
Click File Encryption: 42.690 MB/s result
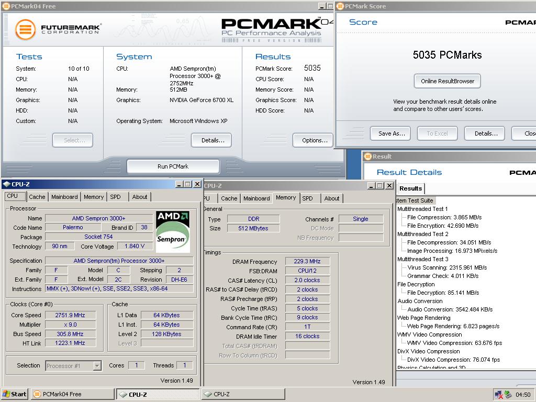(443, 226)
